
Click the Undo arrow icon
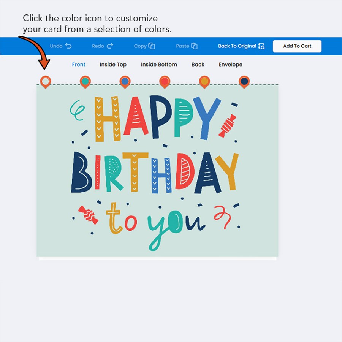[x=68, y=46]
